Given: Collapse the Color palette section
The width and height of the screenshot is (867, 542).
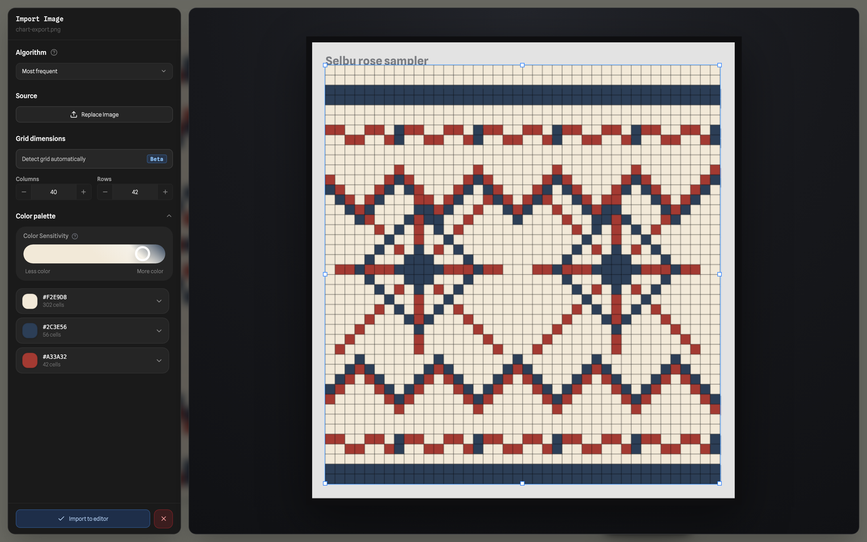Looking at the screenshot, I should pyautogui.click(x=169, y=216).
